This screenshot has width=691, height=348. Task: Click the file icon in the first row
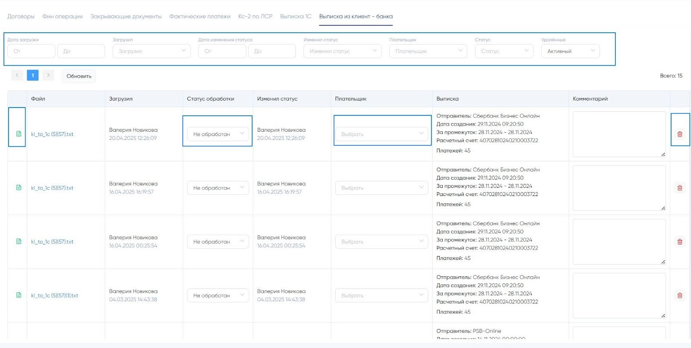(x=19, y=134)
